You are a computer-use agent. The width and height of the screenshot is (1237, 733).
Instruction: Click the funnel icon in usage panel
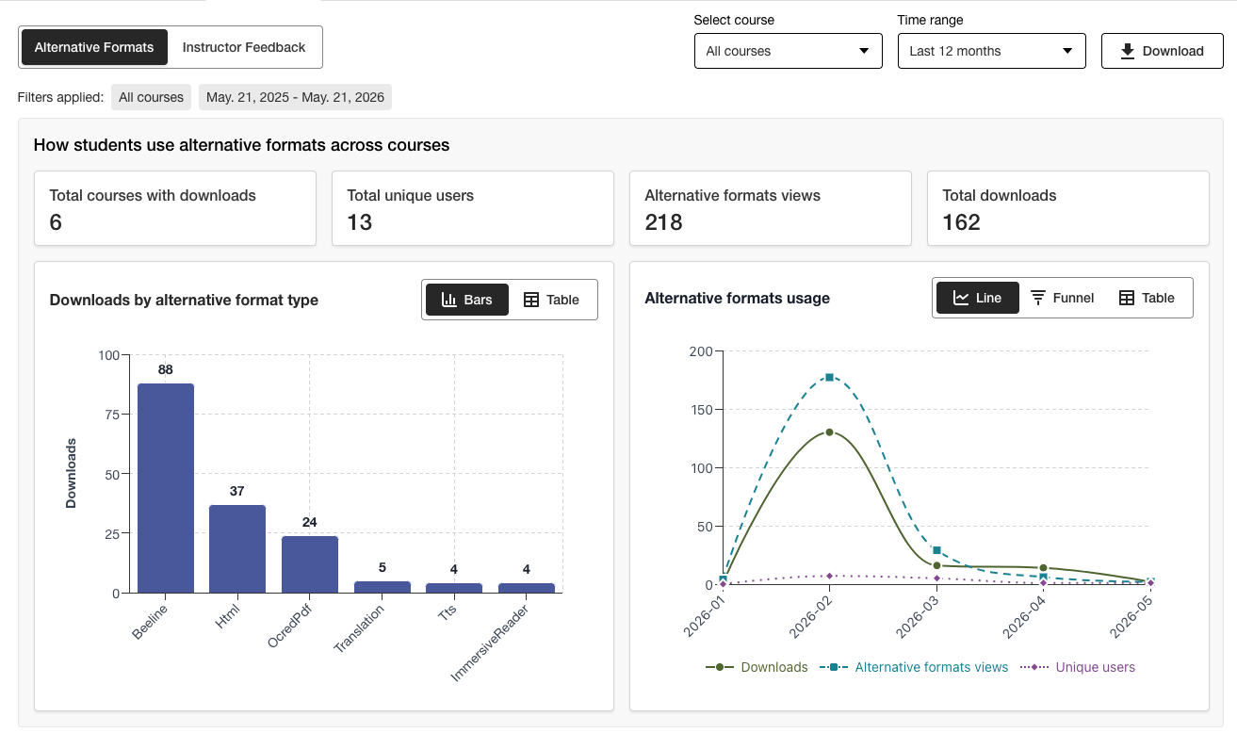[1038, 298]
